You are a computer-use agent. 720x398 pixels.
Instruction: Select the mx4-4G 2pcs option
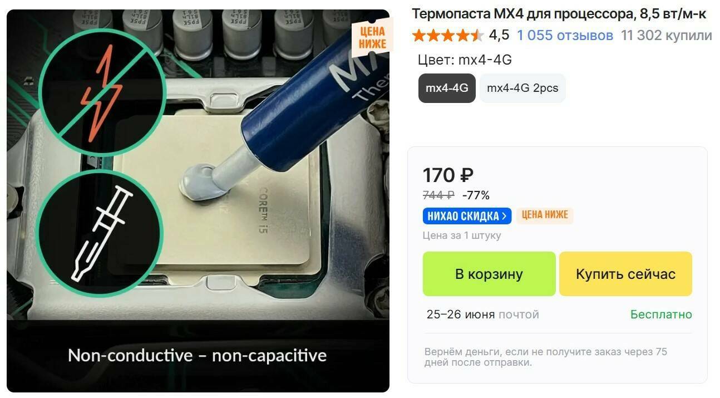(522, 88)
